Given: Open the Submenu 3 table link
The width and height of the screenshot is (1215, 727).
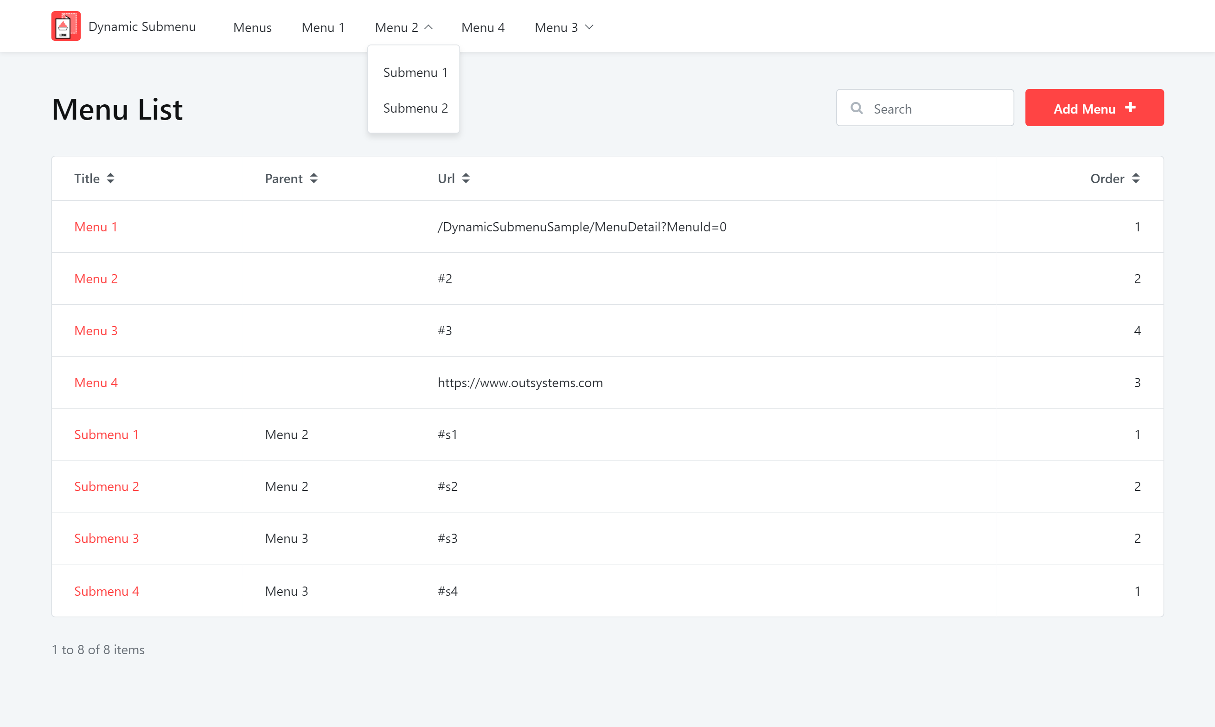Looking at the screenshot, I should click(x=106, y=538).
